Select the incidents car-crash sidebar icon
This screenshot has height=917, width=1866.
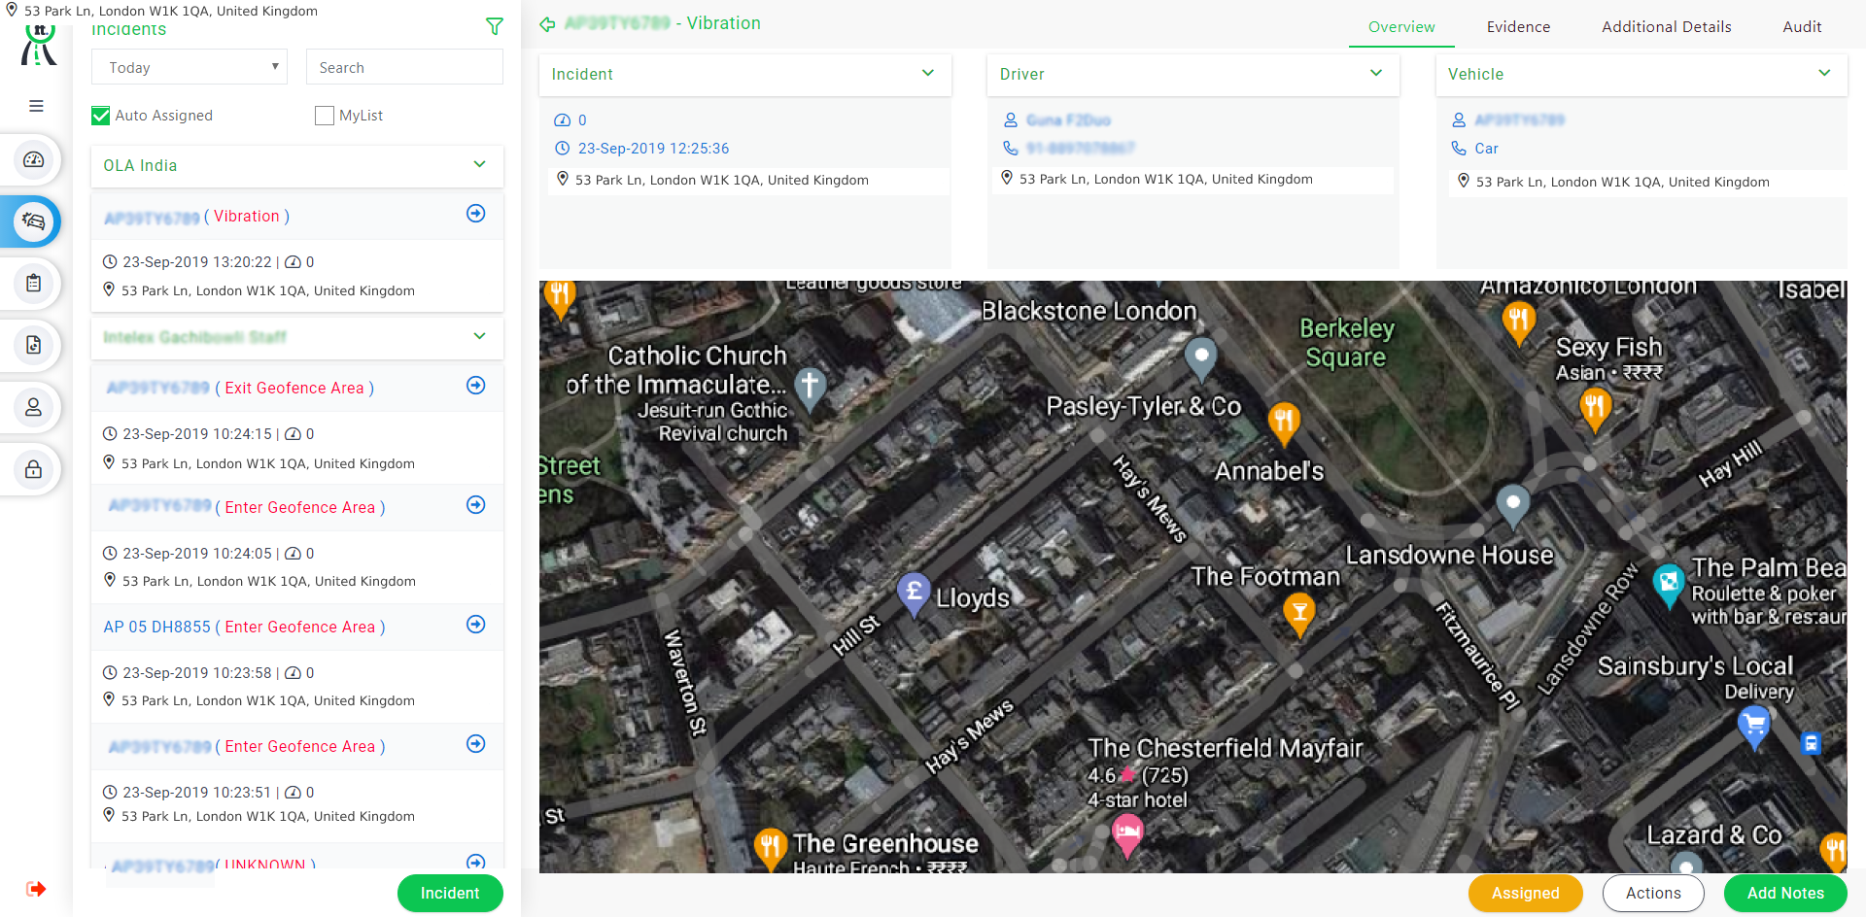(x=34, y=221)
